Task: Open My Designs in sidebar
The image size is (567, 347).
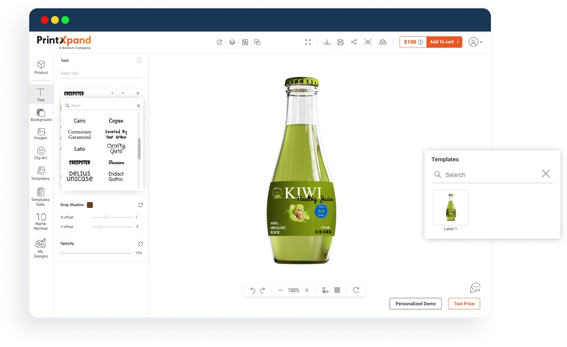Action: tap(41, 248)
